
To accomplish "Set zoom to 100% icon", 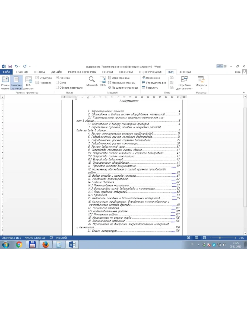I will pyautogui.click(x=103, y=81).
